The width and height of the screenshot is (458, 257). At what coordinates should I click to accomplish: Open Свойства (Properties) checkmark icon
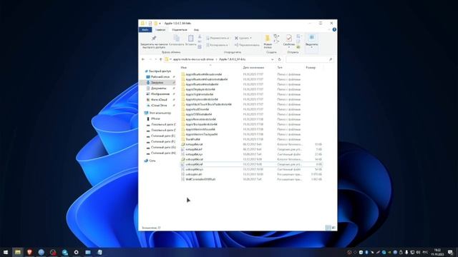(289, 38)
